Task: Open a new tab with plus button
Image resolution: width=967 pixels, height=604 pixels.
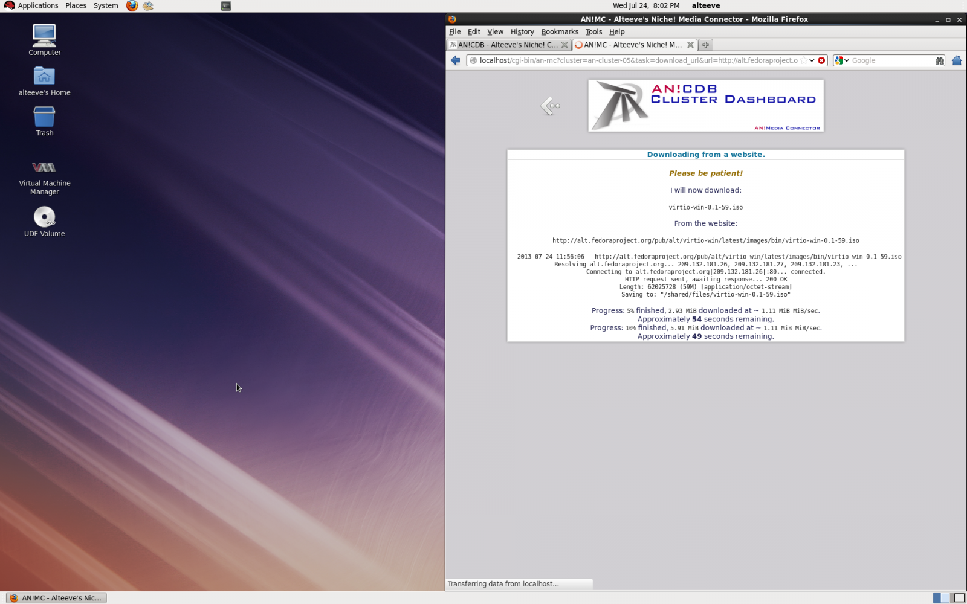Action: [705, 45]
